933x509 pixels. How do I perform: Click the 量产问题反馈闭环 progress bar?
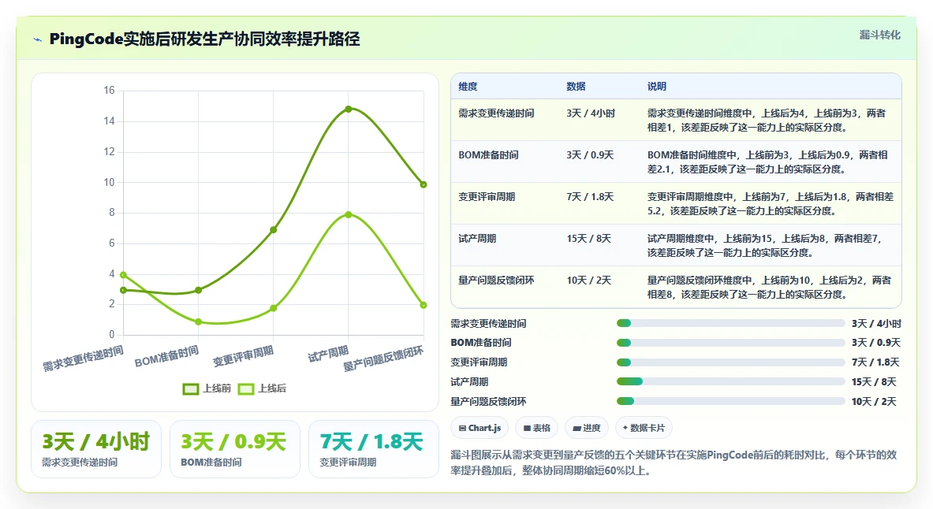(x=730, y=401)
